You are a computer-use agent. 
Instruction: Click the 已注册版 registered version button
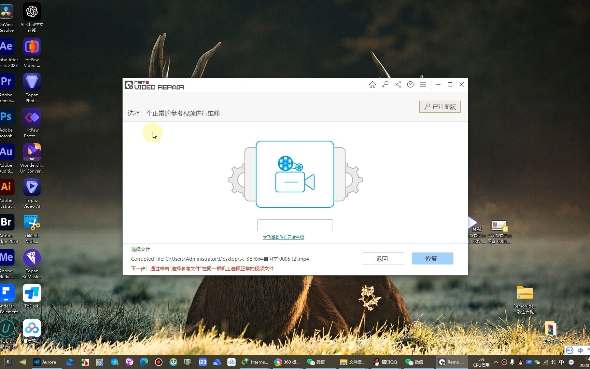pyautogui.click(x=440, y=107)
